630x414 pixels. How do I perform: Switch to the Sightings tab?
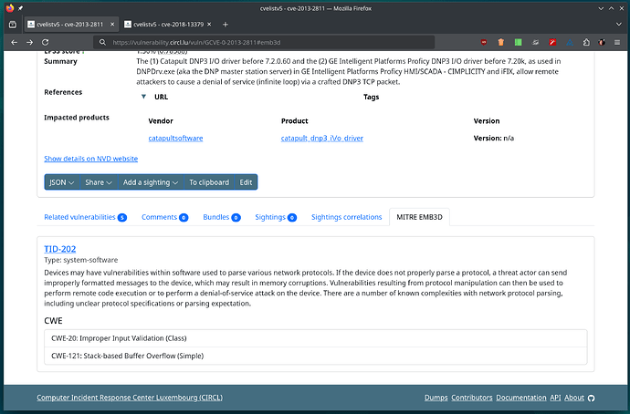click(276, 217)
